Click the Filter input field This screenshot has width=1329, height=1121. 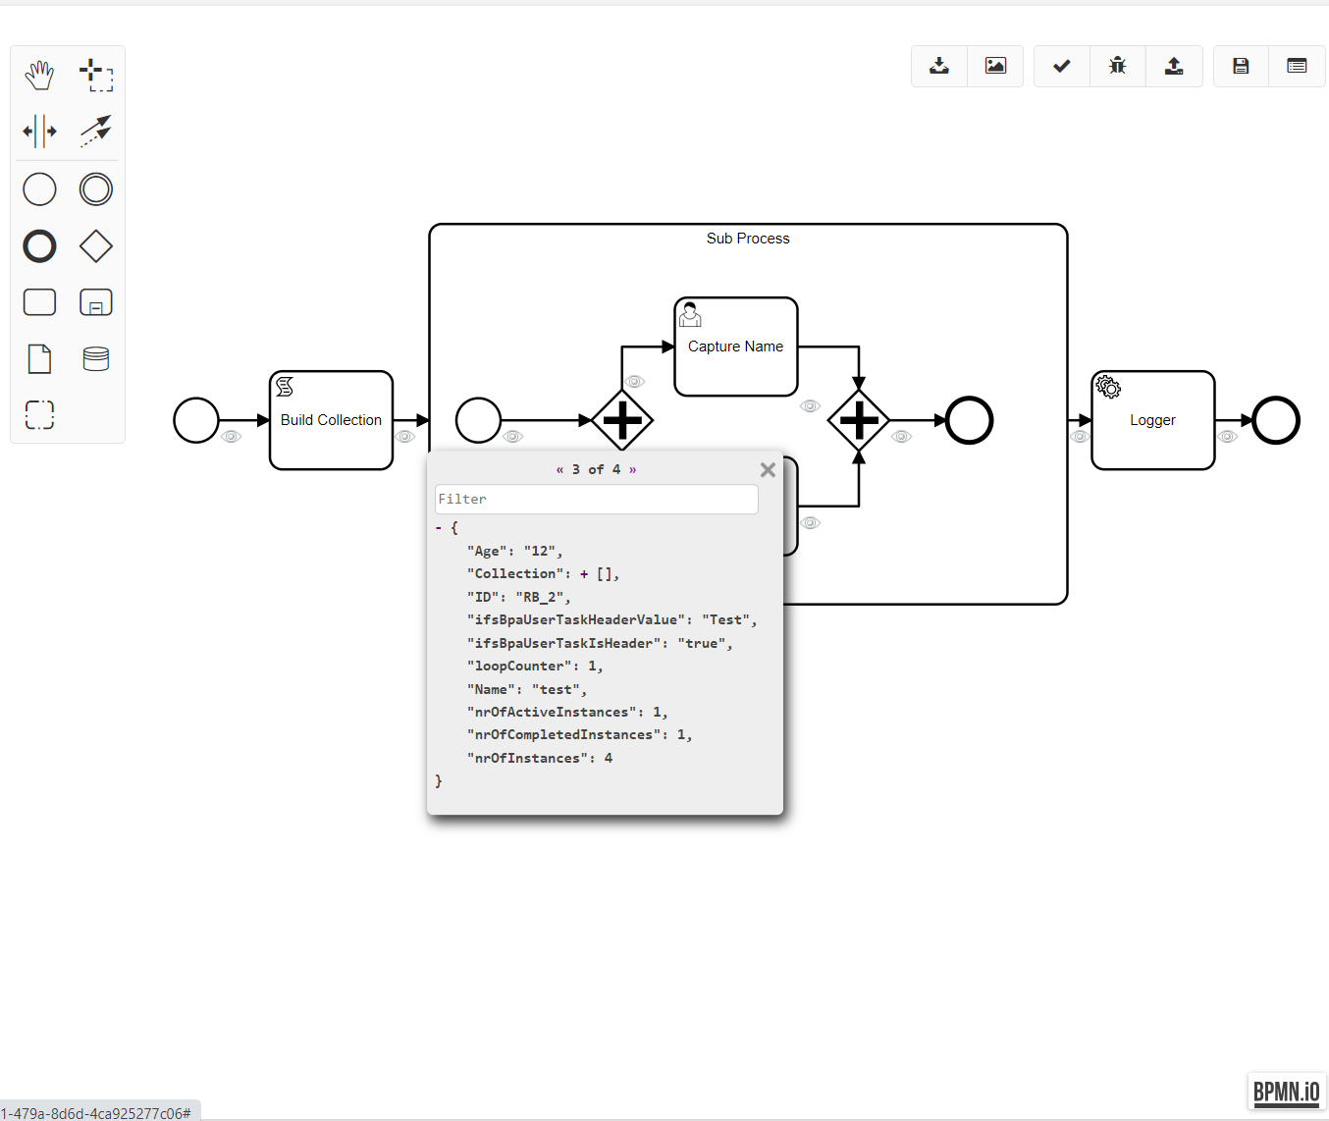pos(596,500)
